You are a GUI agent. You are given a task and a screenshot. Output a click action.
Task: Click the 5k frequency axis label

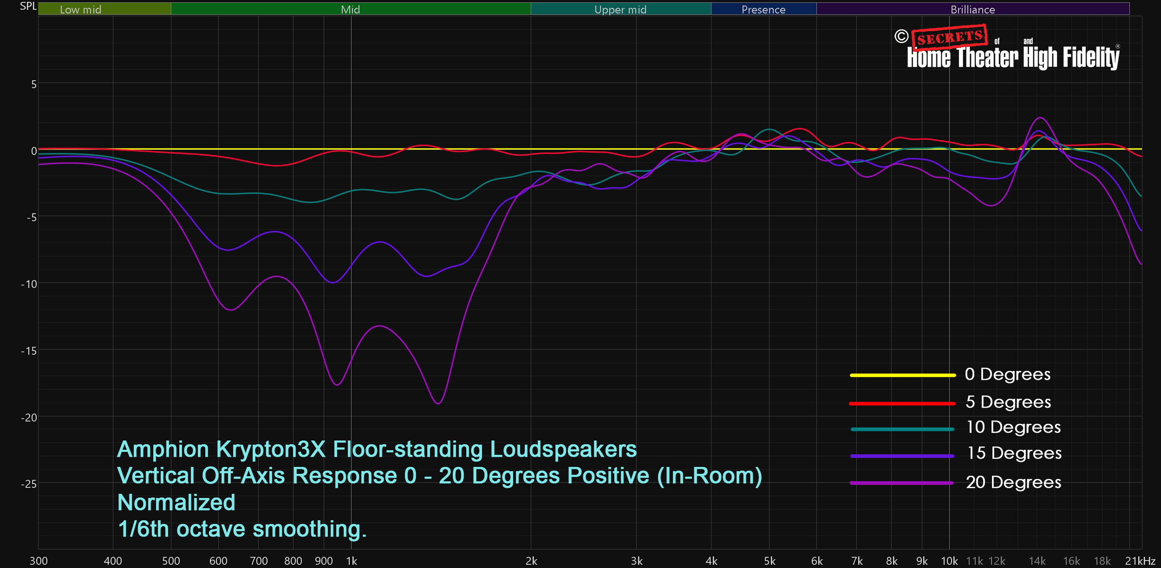pyautogui.click(x=770, y=561)
